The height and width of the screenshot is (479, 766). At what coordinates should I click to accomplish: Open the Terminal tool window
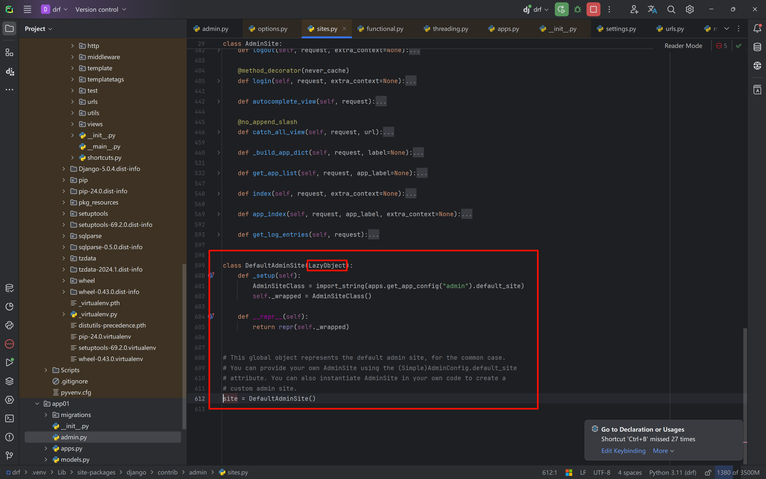[10, 419]
